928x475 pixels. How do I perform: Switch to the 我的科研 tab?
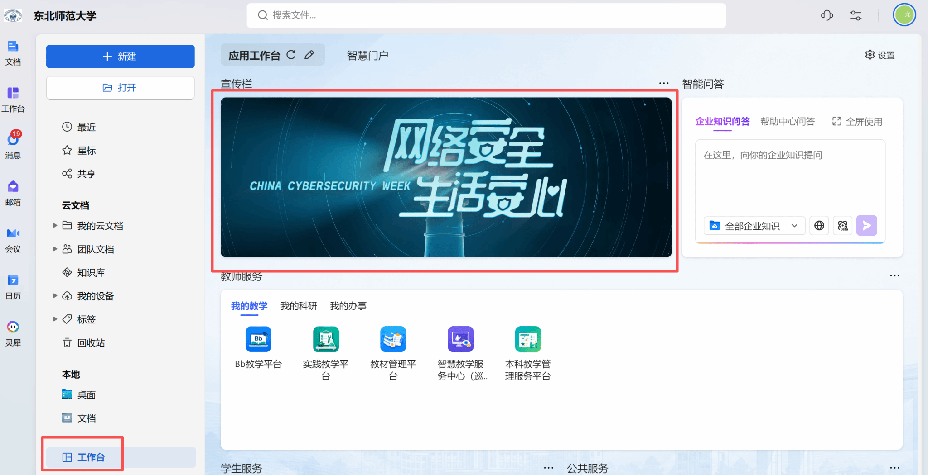tap(299, 306)
